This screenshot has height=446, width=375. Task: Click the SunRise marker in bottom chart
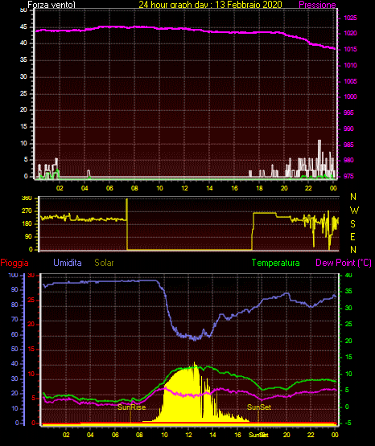[x=131, y=407]
